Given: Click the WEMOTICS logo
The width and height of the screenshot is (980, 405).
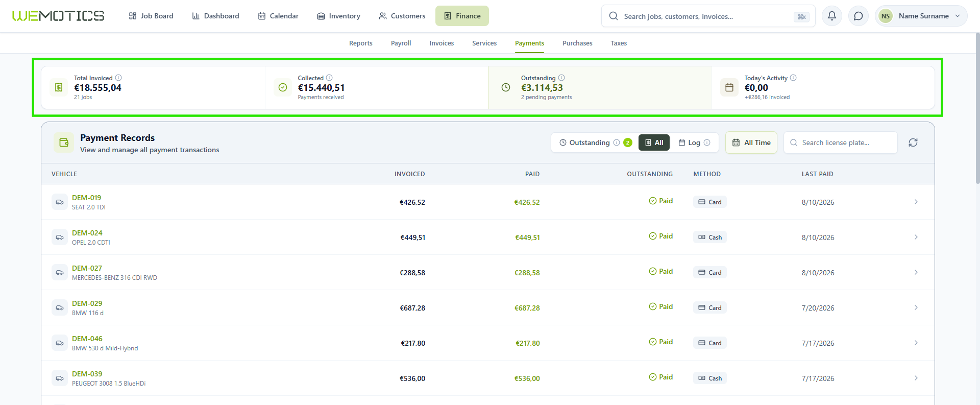Looking at the screenshot, I should 58,16.
